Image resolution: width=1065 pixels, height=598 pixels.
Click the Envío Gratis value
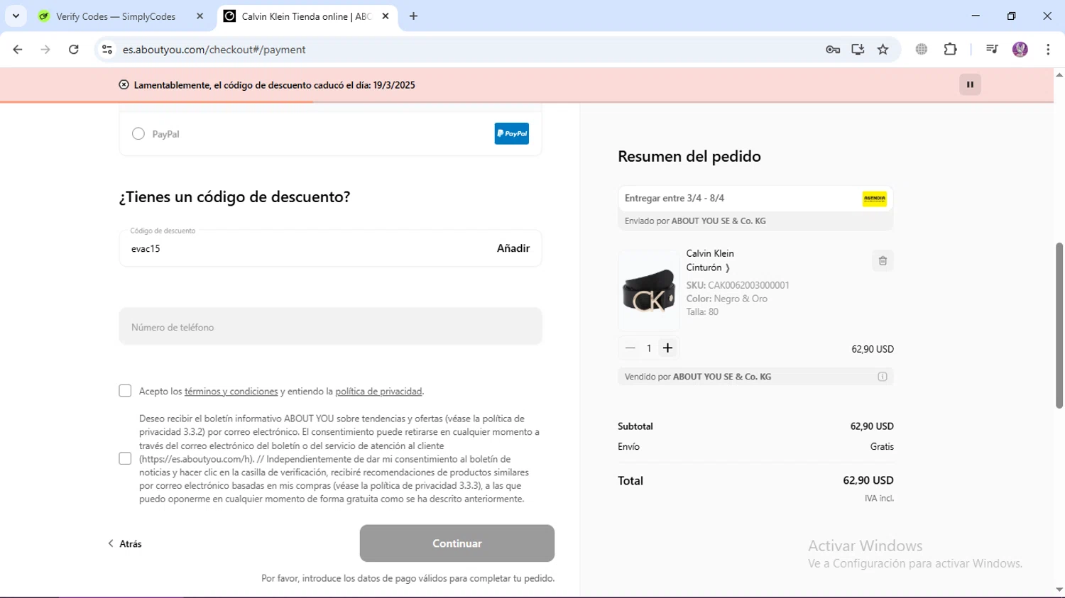point(882,447)
